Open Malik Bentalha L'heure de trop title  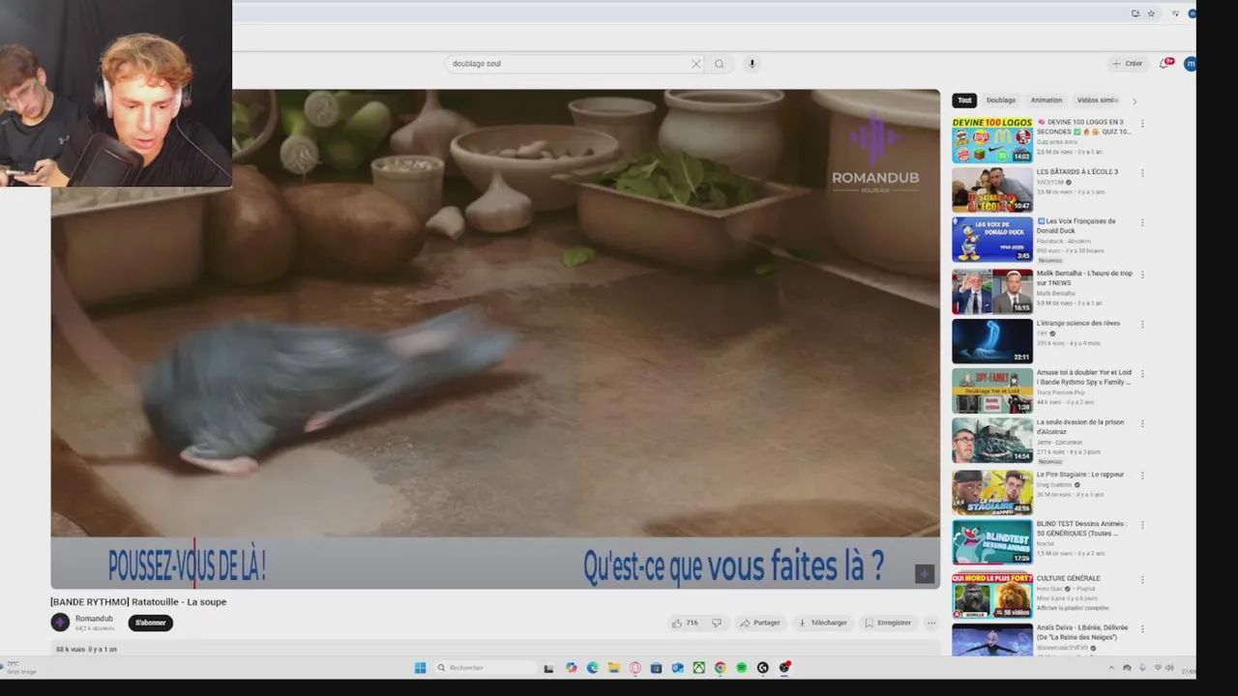click(x=1084, y=278)
